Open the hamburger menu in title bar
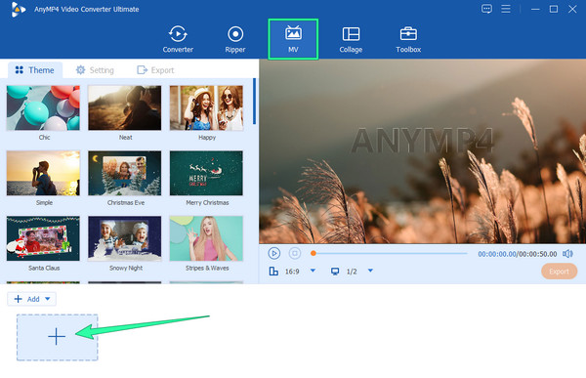Image resolution: width=586 pixels, height=378 pixels. 506,9
